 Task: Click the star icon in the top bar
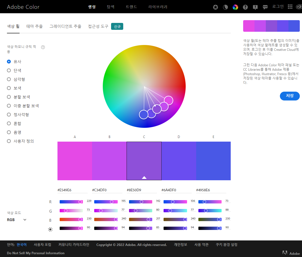(x=216, y=7)
